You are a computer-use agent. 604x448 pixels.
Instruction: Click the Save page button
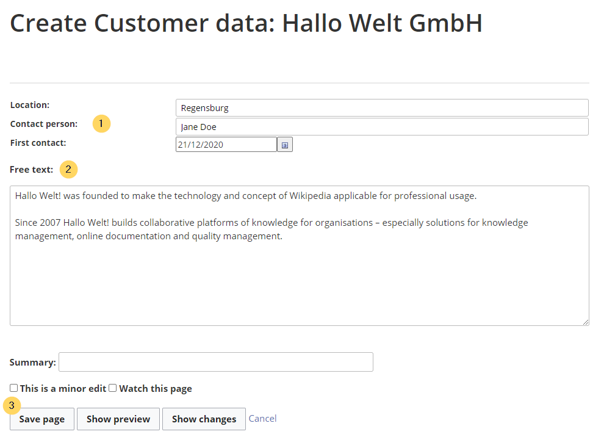42,419
